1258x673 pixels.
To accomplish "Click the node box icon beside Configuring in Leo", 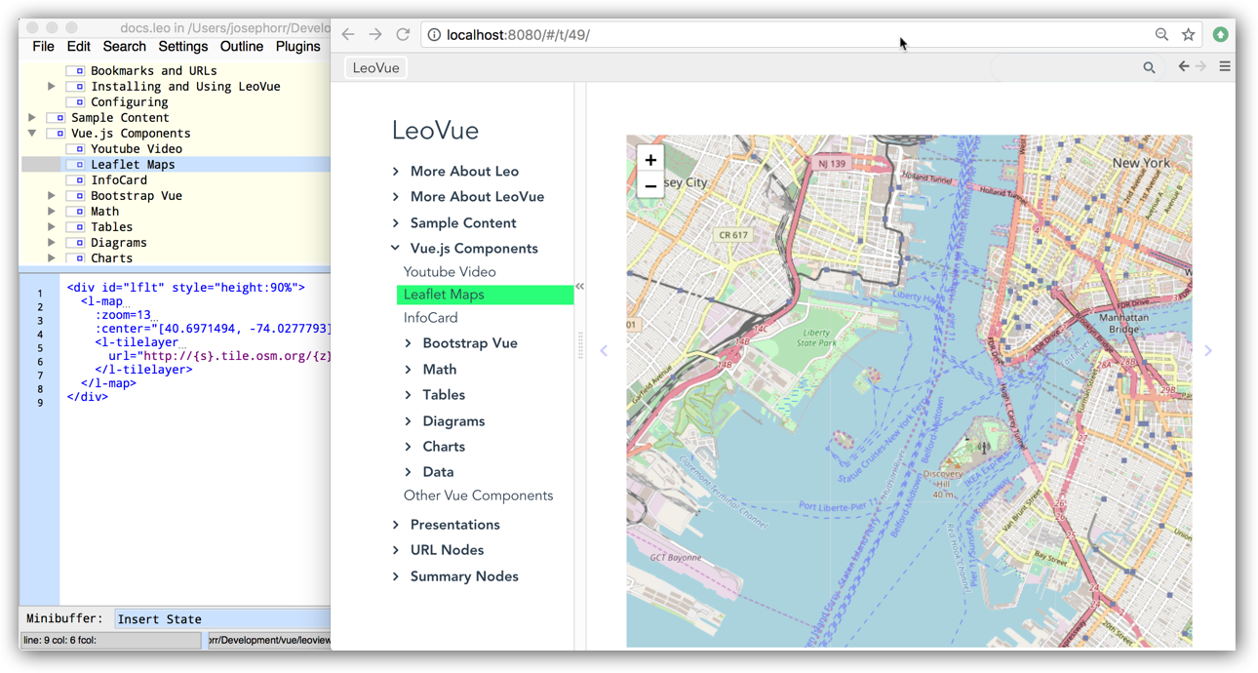I will [x=76, y=102].
